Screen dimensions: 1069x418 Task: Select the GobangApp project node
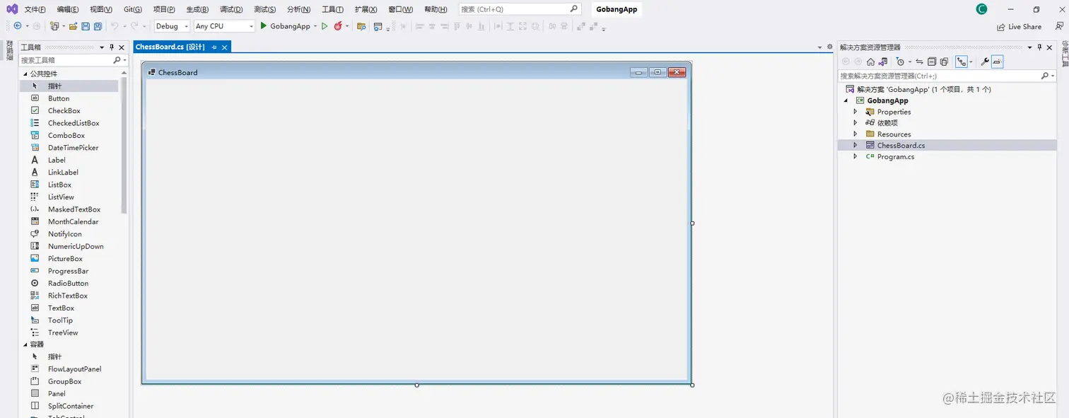click(887, 100)
